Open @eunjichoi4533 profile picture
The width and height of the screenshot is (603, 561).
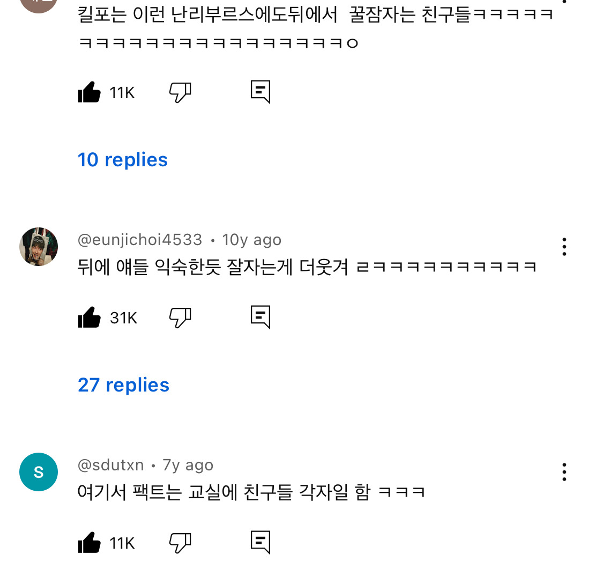pos(39,247)
